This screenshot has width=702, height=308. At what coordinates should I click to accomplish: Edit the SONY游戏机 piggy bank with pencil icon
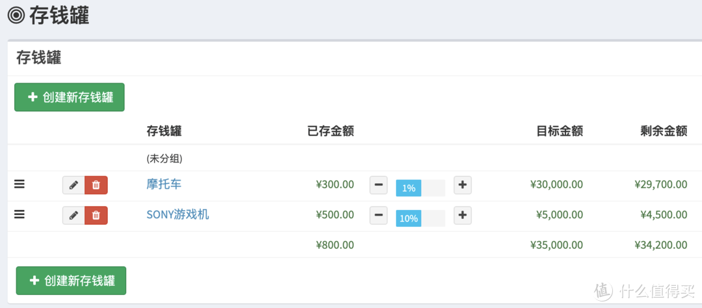[73, 215]
